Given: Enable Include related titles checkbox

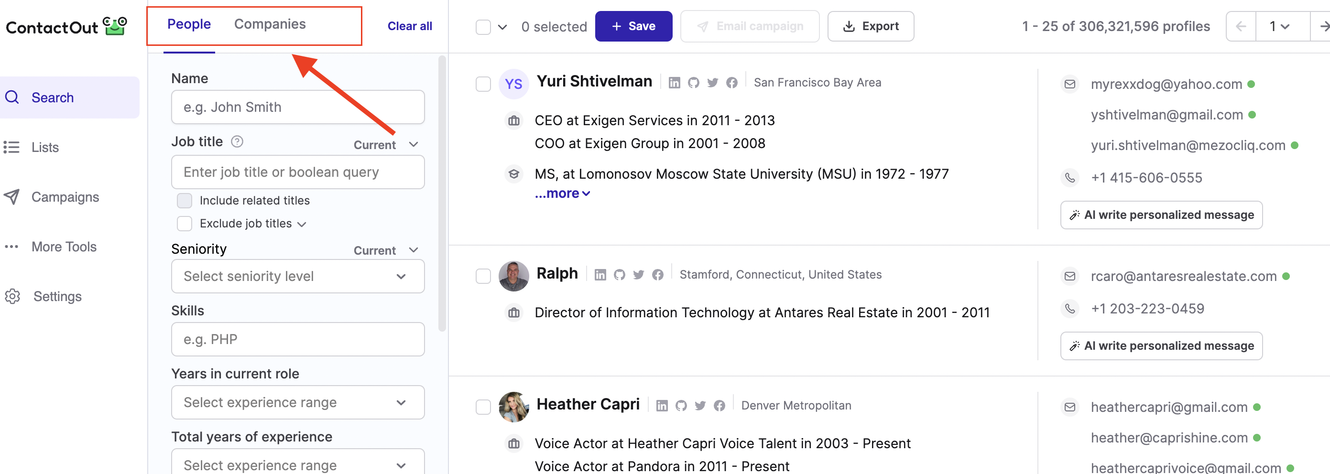Looking at the screenshot, I should pos(185,201).
